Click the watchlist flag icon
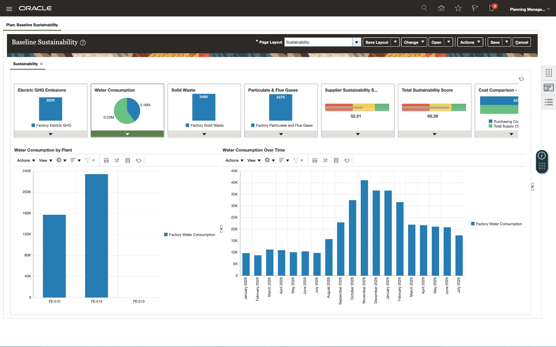The image size is (556, 347). click(x=475, y=8)
